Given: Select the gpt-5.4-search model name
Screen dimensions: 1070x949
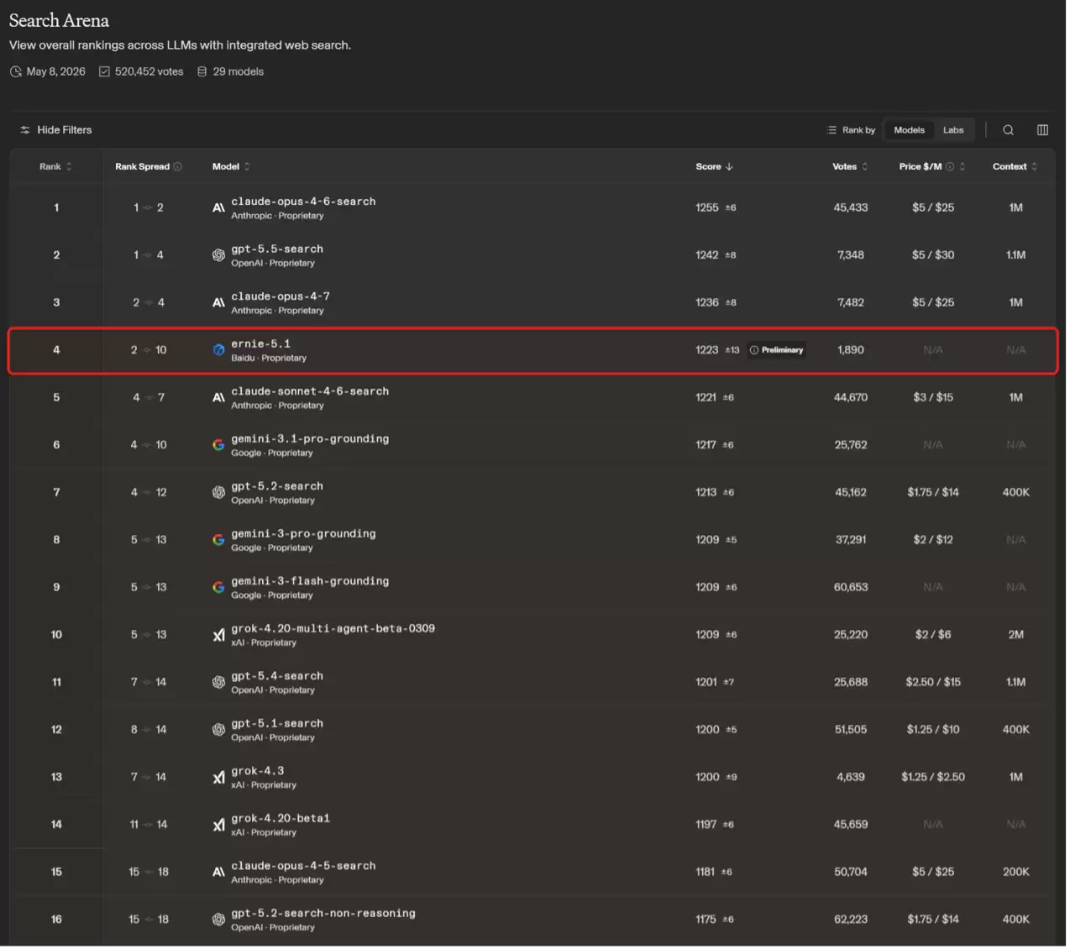Looking at the screenshot, I should (x=278, y=677).
